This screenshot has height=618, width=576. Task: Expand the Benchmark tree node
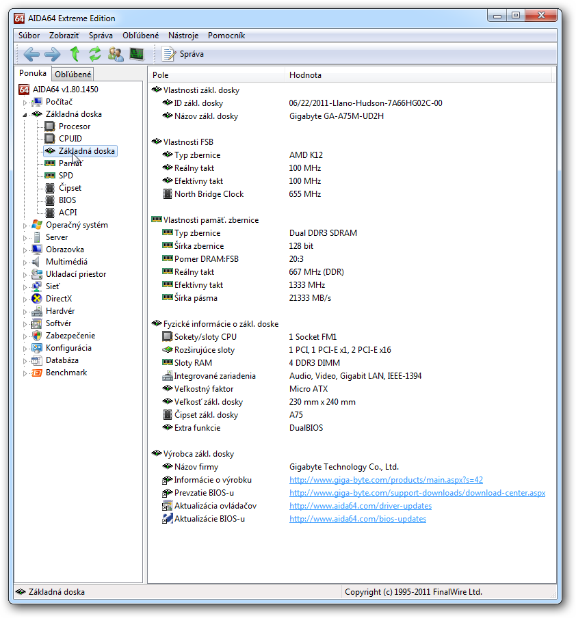(x=25, y=373)
